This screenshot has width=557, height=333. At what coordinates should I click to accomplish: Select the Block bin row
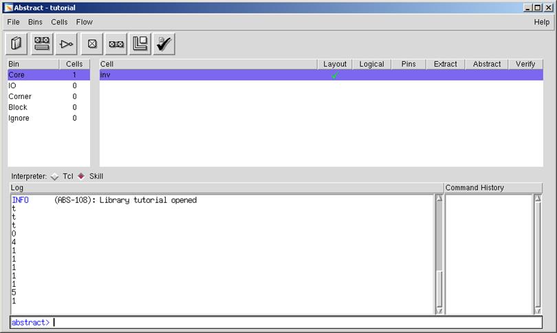click(18, 107)
